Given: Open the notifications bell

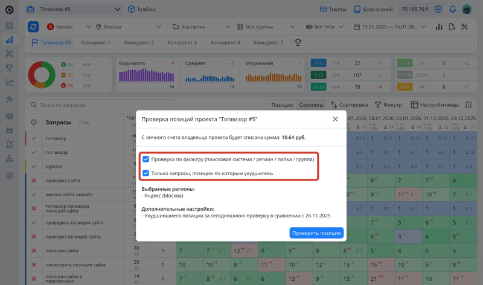Looking at the screenshot, I should pyautogui.click(x=451, y=10).
